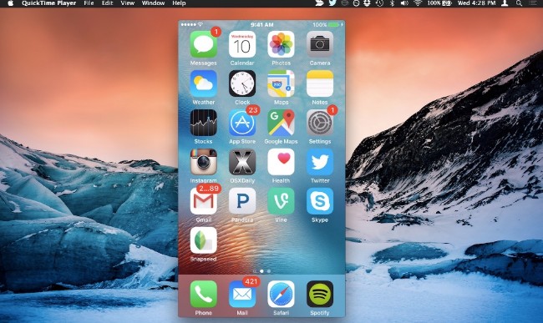Open the Snapseed app icon
The width and height of the screenshot is (543, 323).
click(203, 240)
